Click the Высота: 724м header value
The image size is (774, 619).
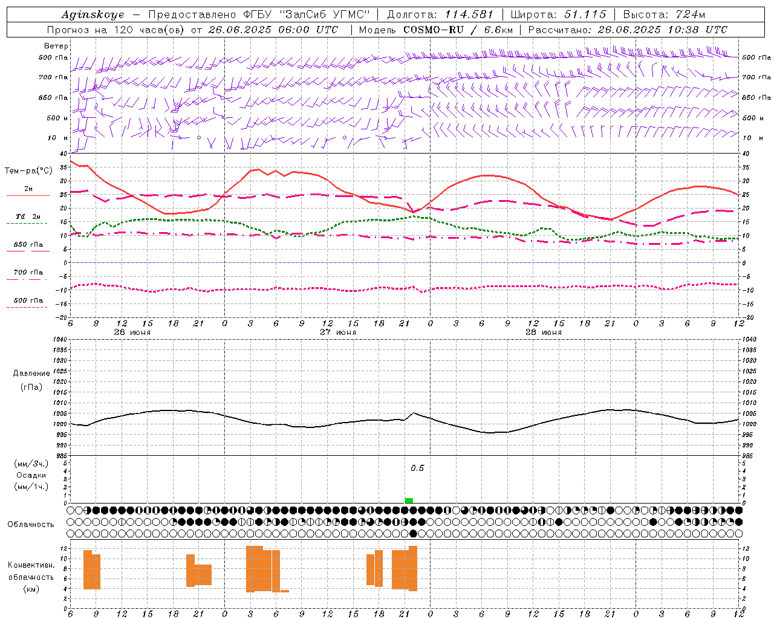click(x=664, y=15)
